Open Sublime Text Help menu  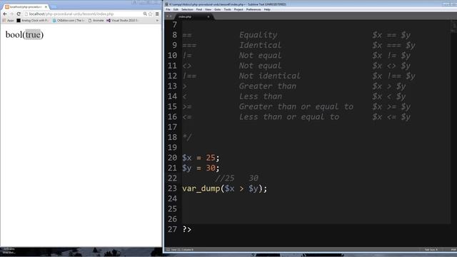pos(267,9)
